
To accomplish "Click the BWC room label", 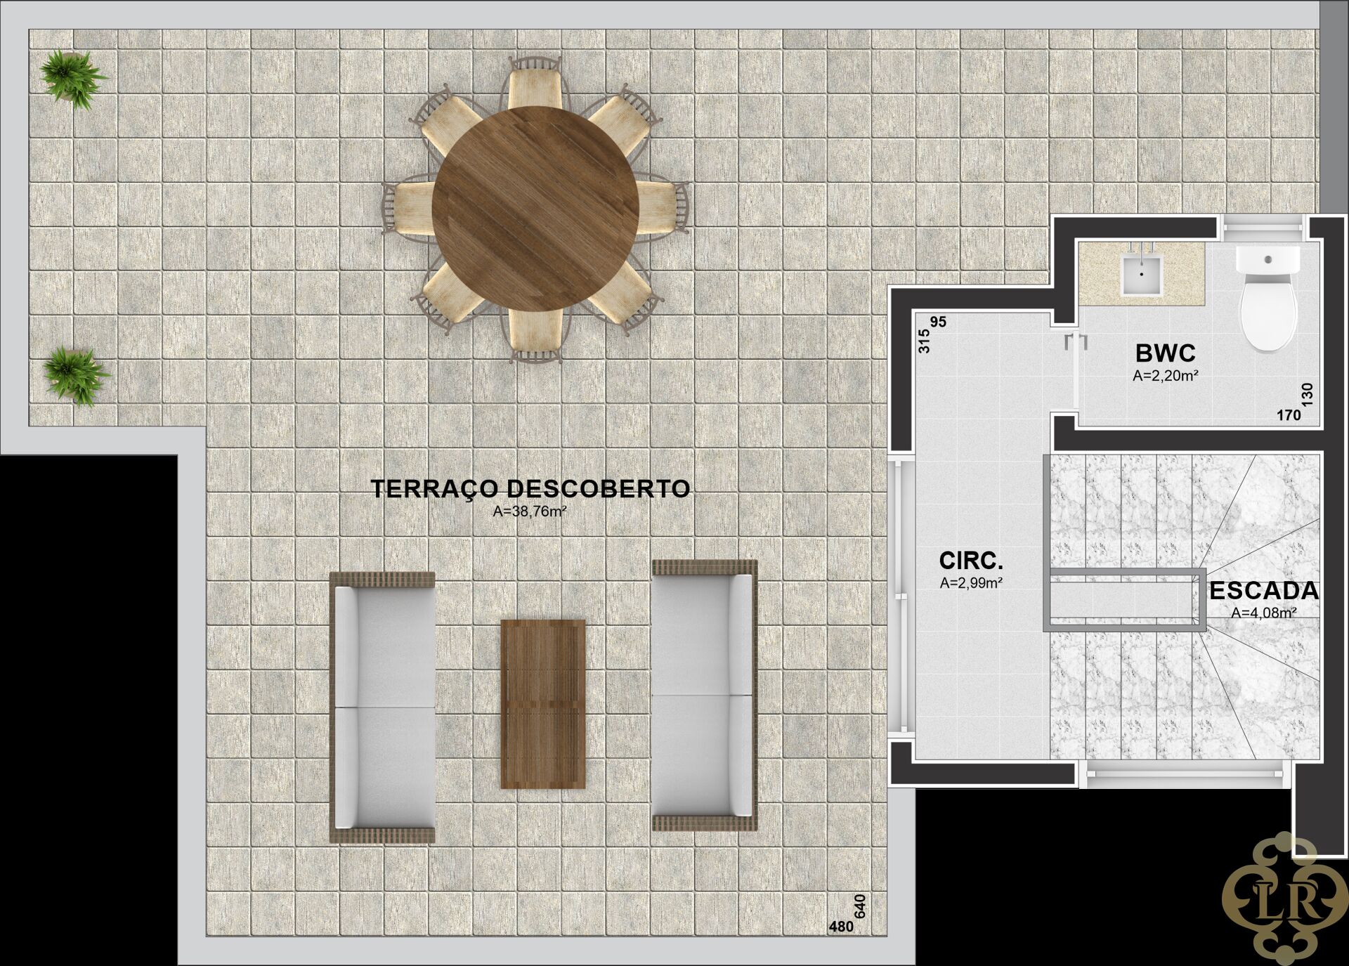I will pyautogui.click(x=1165, y=352).
